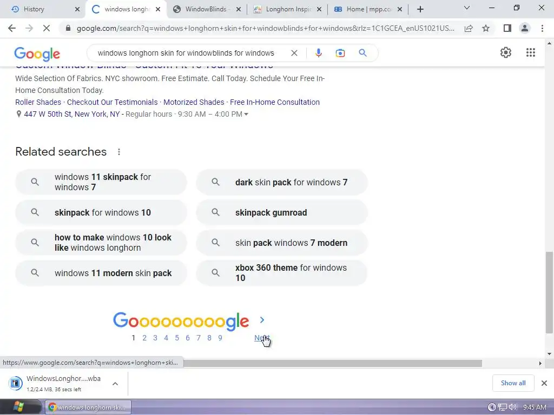Search xbox 360 theme for windows 10
554x415 pixels.
[x=281, y=273]
